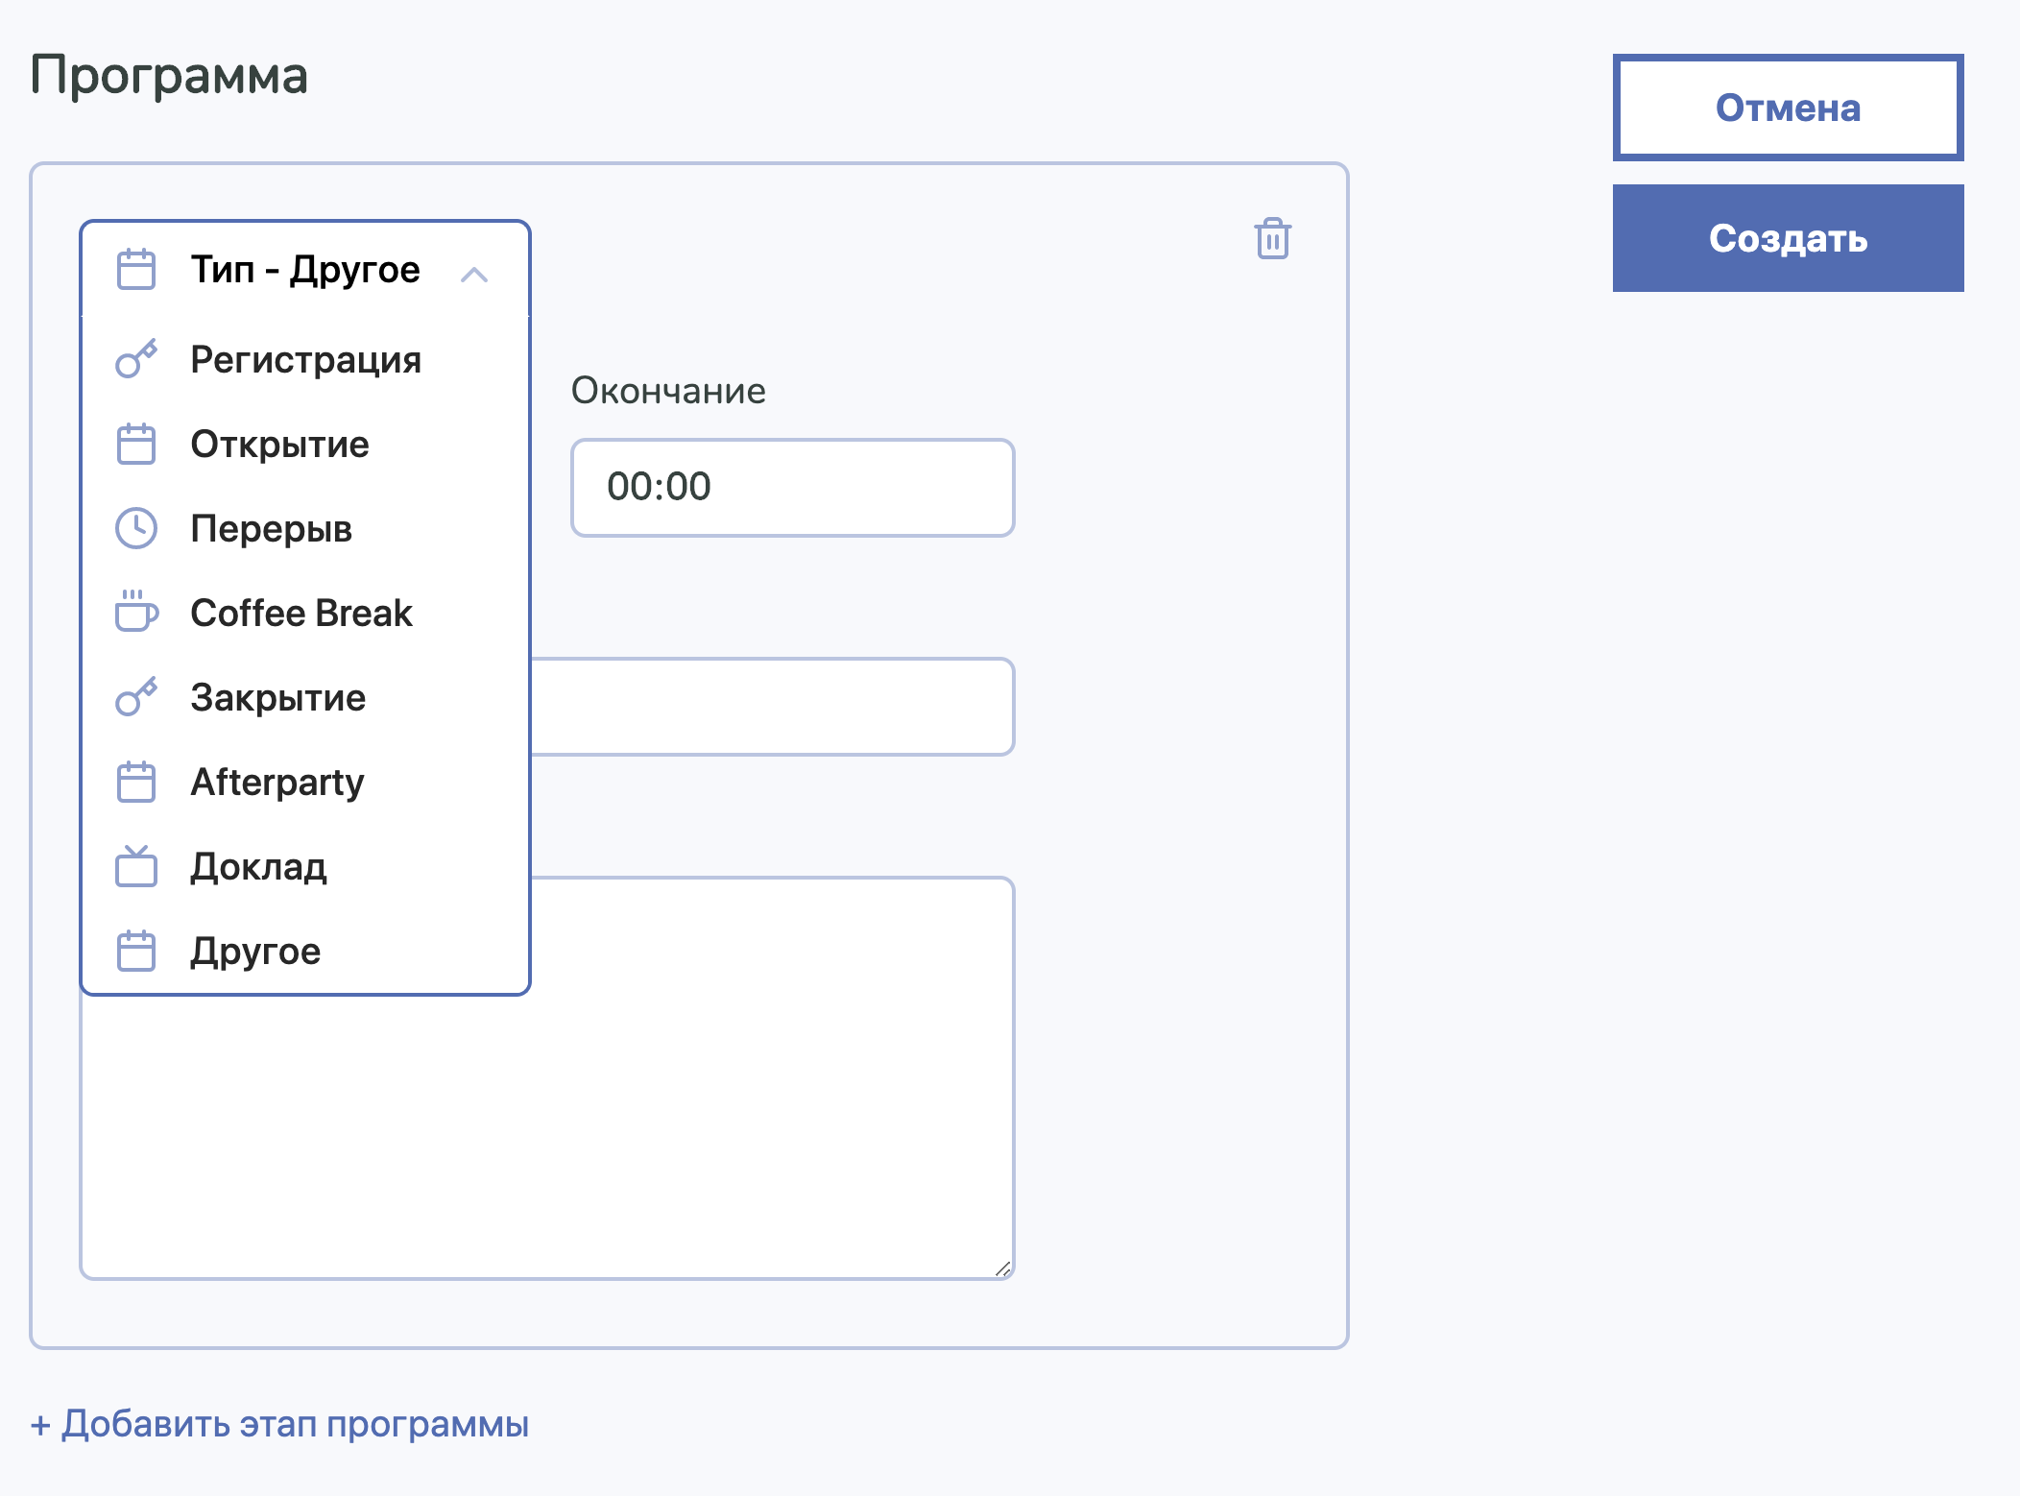
Task: Select 'Доклад' type option
Action: coord(258,867)
